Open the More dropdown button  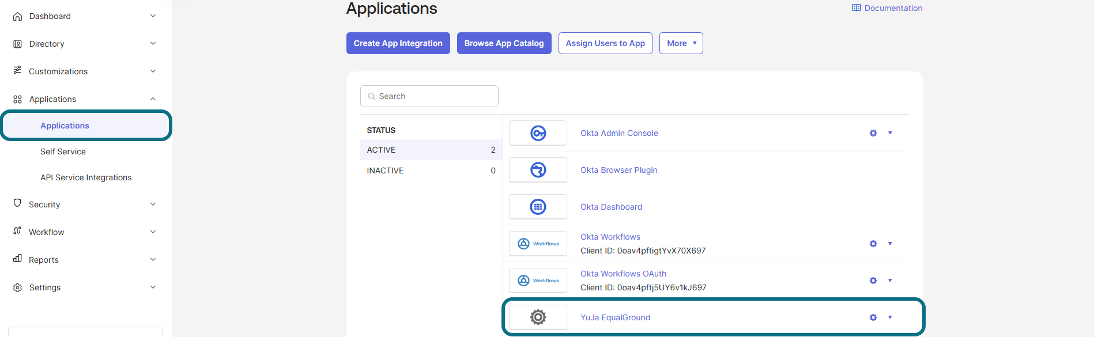coord(681,43)
